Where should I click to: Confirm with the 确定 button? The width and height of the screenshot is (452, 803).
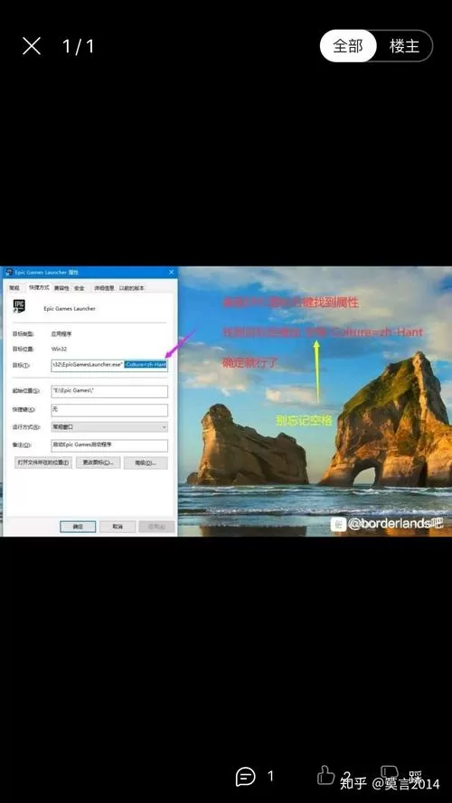pos(78,526)
